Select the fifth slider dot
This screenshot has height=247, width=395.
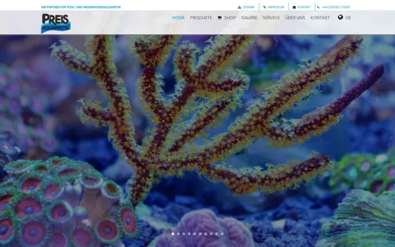coord(195,234)
